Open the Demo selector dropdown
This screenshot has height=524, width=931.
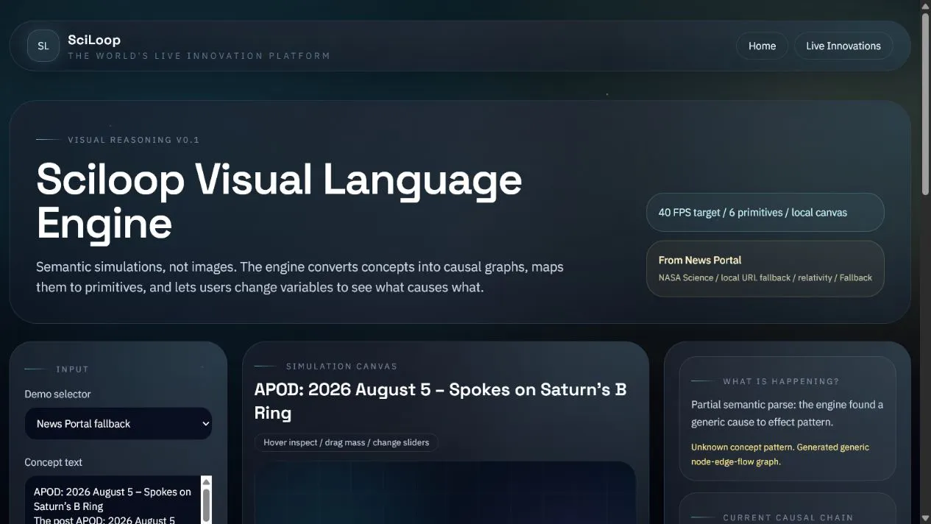[118, 424]
